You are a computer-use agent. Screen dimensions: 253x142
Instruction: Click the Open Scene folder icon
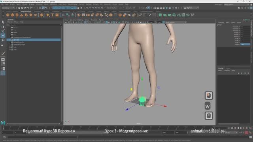click(x=22, y=8)
